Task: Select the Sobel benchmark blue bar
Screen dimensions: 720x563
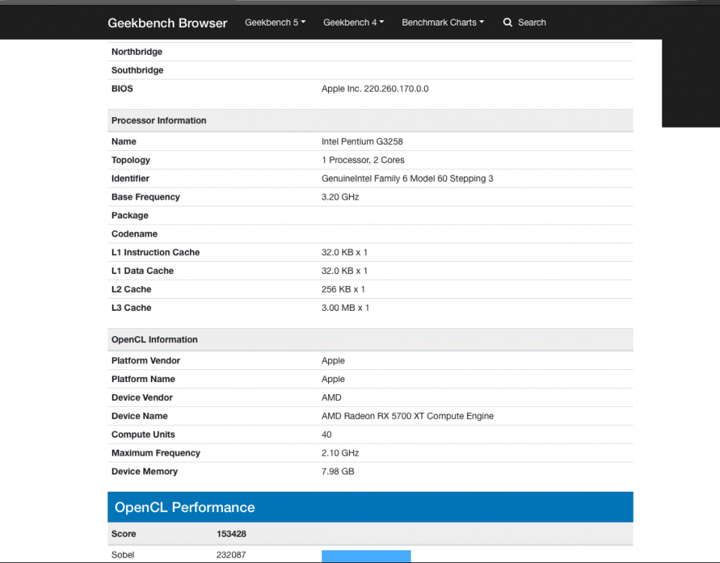Action: click(x=366, y=555)
